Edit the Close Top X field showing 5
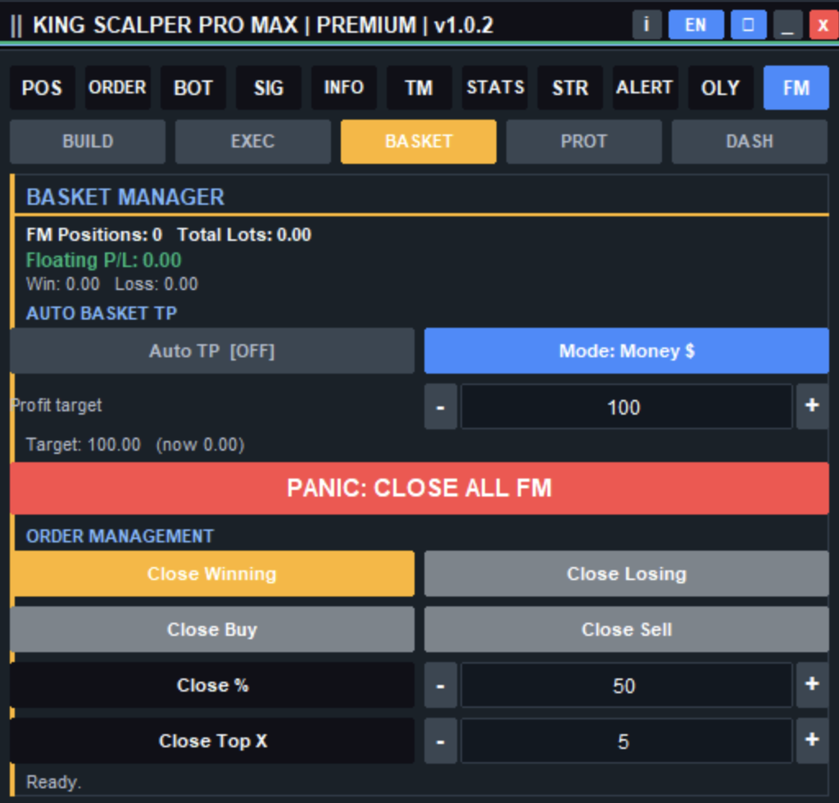The width and height of the screenshot is (839, 803). pos(626,741)
